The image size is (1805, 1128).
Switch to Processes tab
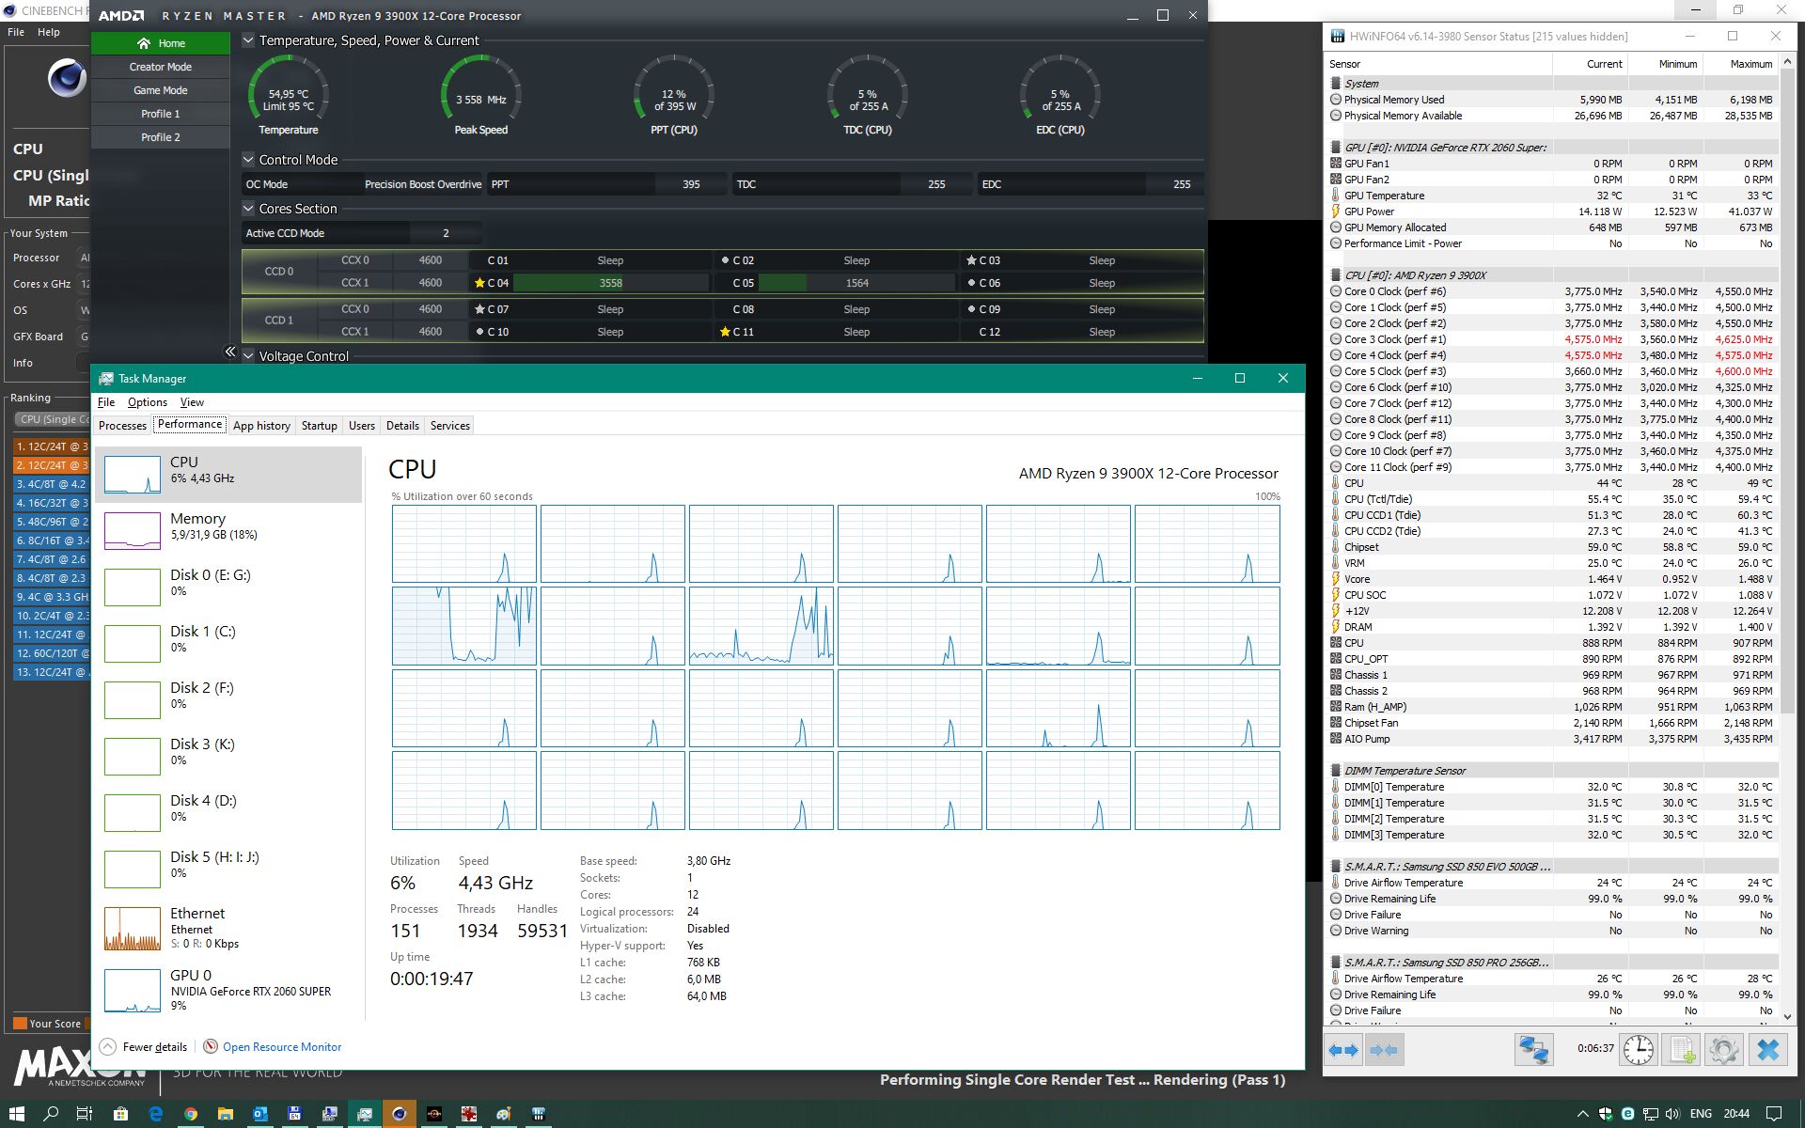click(x=122, y=426)
